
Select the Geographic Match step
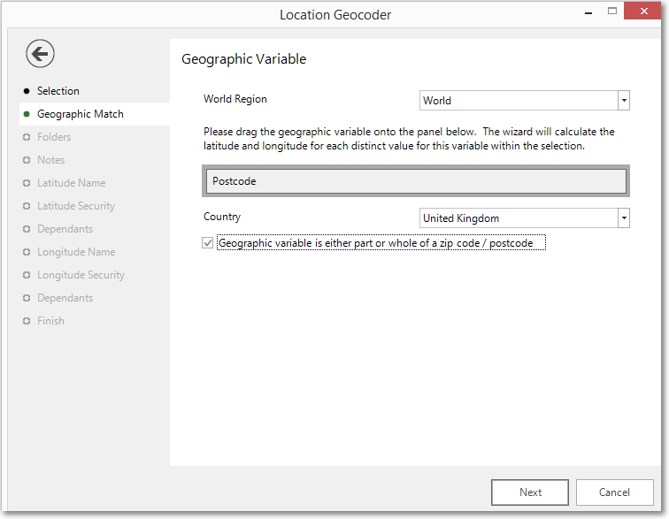click(x=81, y=114)
